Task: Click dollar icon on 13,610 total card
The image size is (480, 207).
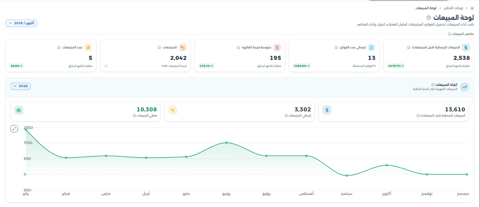Action: [327, 110]
